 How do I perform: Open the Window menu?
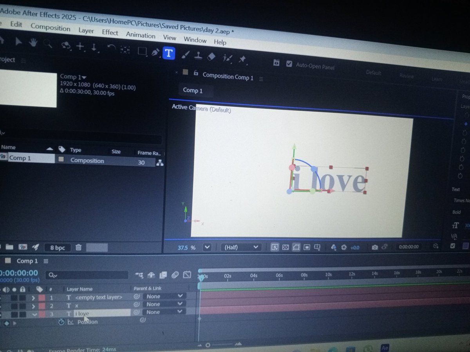195,40
